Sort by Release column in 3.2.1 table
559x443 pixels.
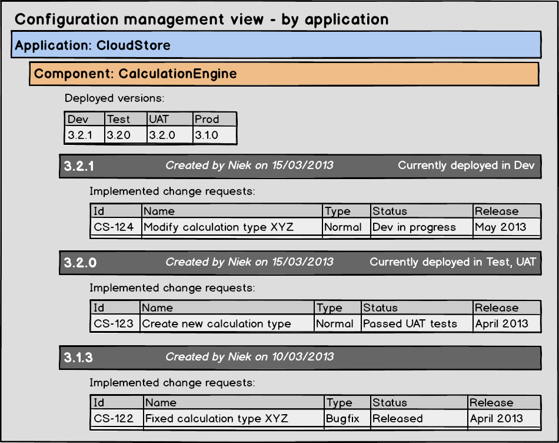coord(507,211)
